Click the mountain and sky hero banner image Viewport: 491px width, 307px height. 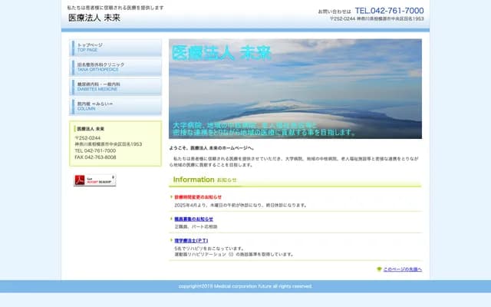click(x=295, y=88)
